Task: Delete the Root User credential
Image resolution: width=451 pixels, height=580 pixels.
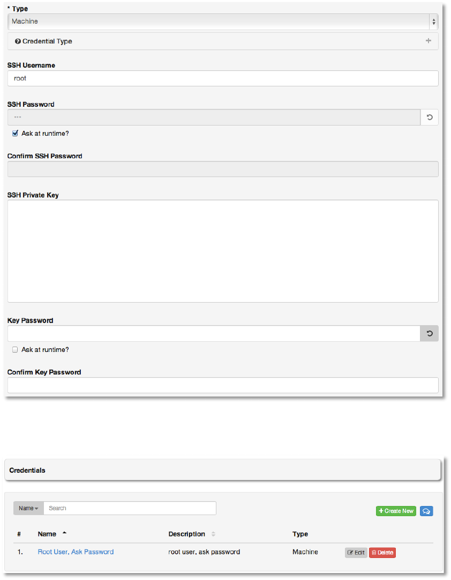Action: pyautogui.click(x=382, y=553)
